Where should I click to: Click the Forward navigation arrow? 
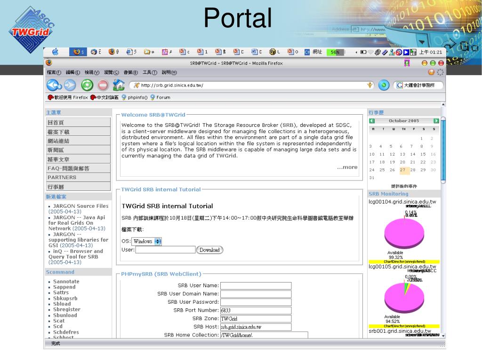click(x=70, y=85)
